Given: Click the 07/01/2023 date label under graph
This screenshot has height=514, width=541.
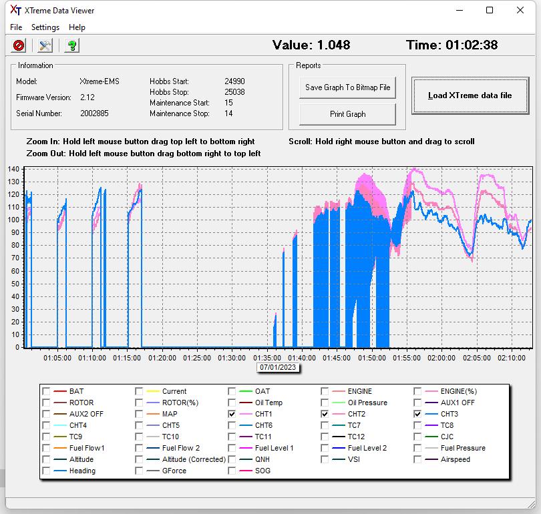Looking at the screenshot, I should [x=278, y=368].
